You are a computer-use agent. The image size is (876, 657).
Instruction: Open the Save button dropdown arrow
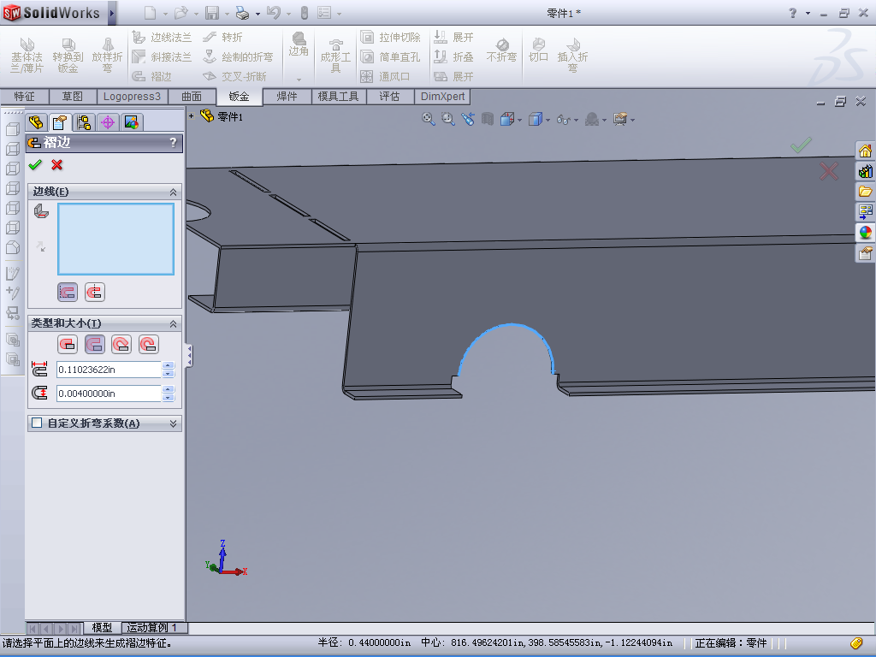coord(227,14)
